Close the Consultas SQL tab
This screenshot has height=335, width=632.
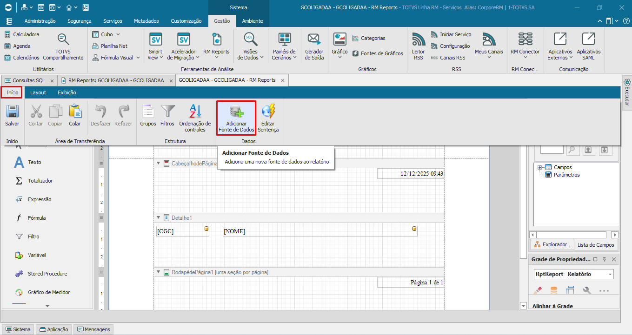coord(52,80)
